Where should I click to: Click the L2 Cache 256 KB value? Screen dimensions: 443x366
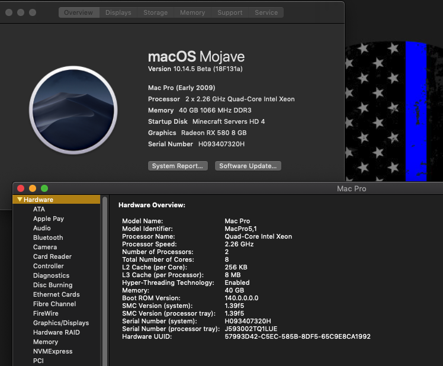pyautogui.click(x=236, y=267)
